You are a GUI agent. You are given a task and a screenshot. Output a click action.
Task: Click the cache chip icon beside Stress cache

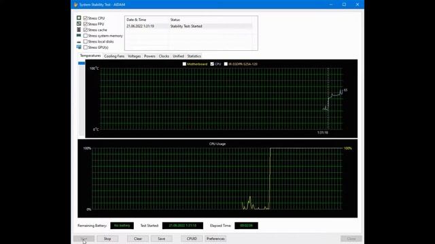click(x=79, y=30)
